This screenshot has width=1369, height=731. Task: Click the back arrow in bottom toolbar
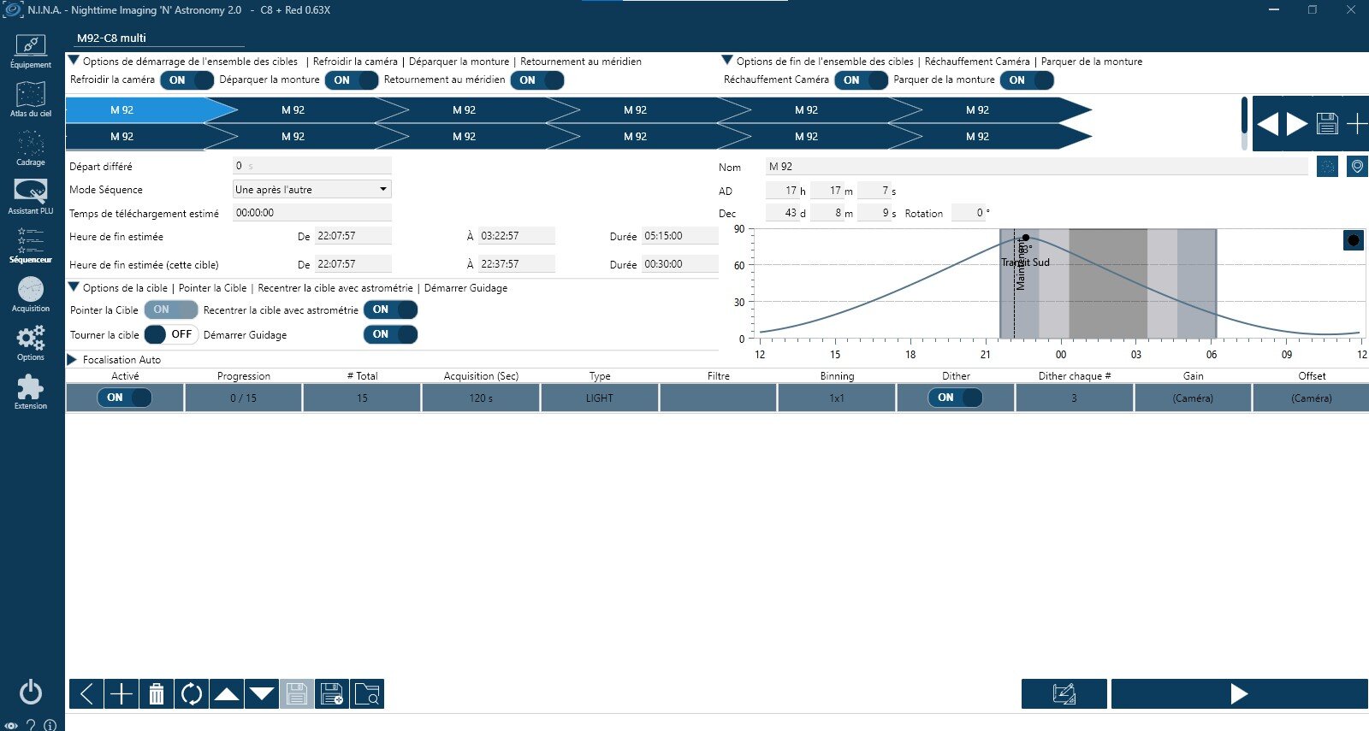tap(86, 693)
